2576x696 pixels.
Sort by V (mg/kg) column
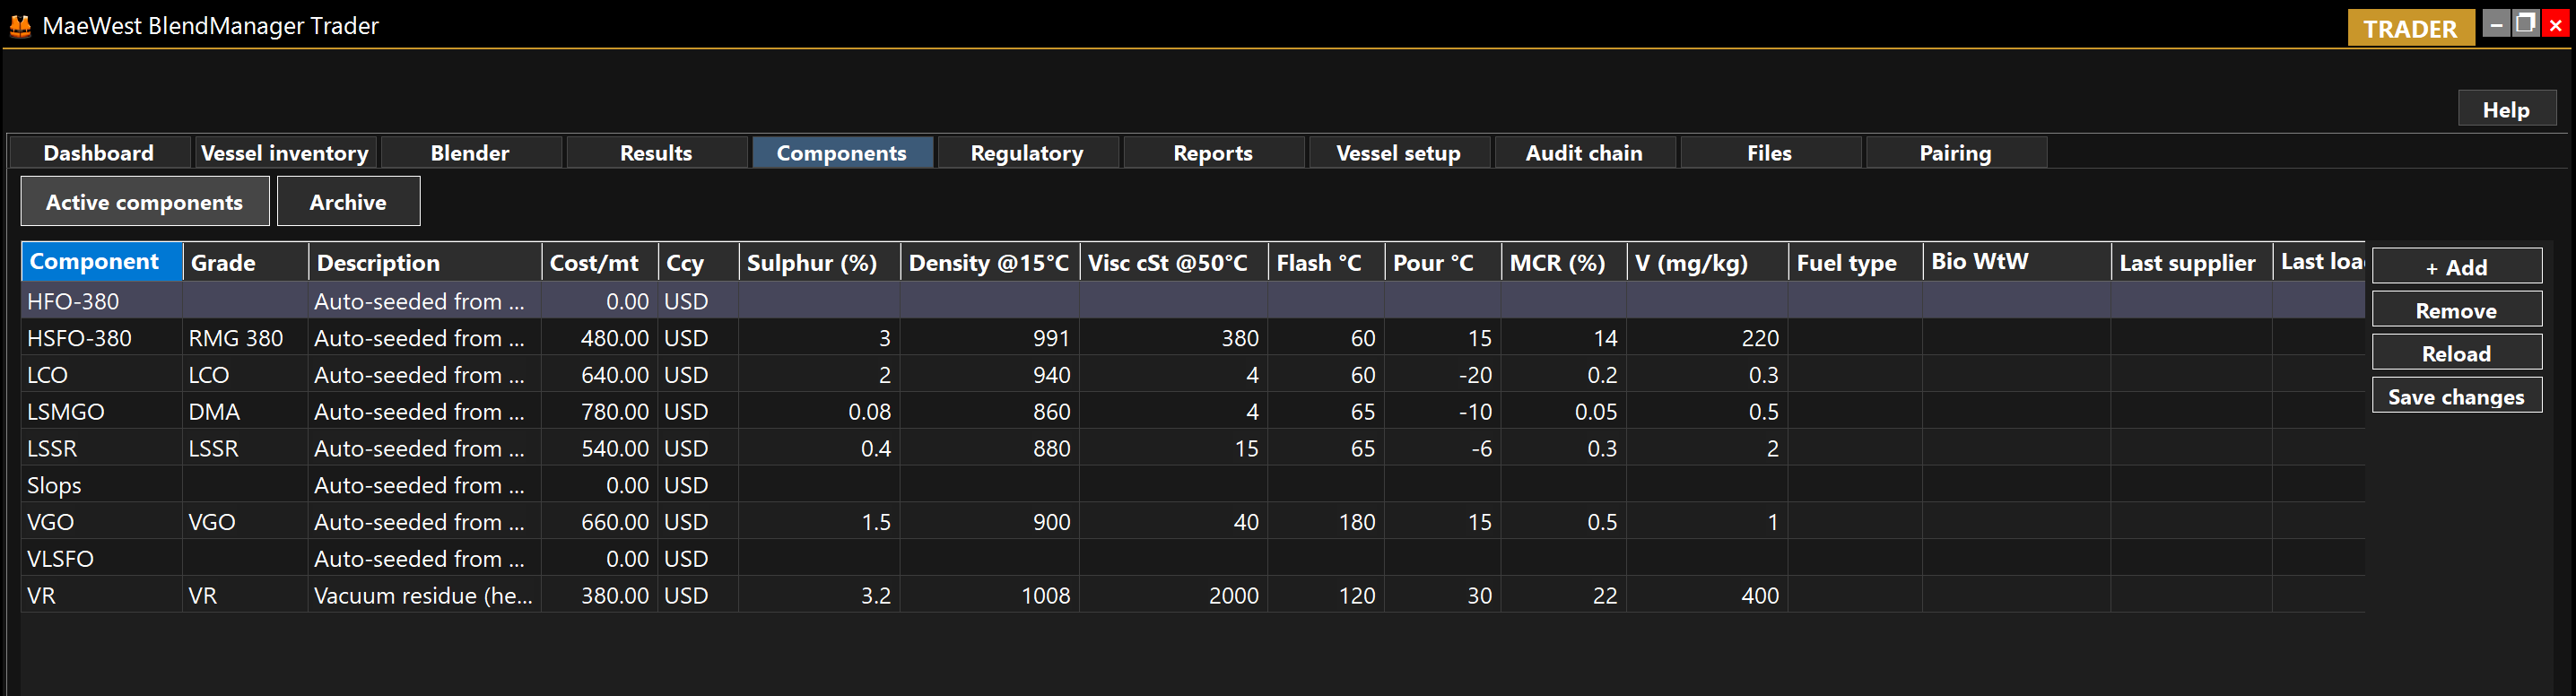[1707, 262]
